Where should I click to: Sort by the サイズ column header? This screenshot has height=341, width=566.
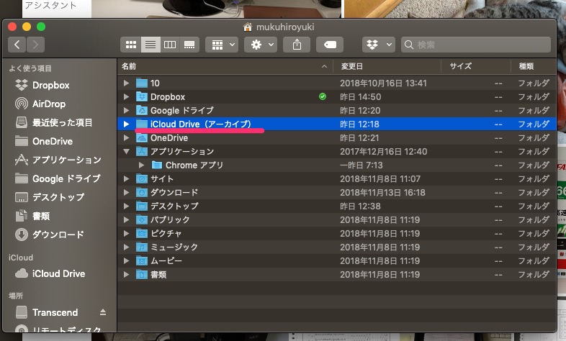[x=476, y=66]
